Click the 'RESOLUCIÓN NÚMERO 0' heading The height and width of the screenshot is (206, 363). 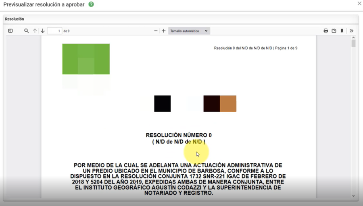[x=179, y=135]
